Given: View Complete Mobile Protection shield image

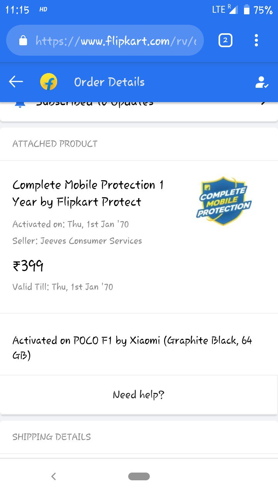Looking at the screenshot, I should tap(224, 201).
